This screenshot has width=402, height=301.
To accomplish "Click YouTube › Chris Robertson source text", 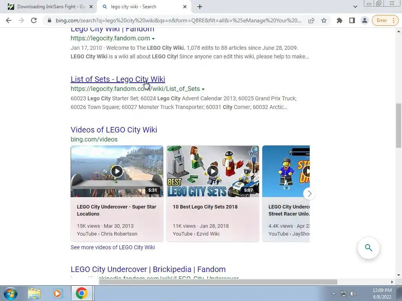I will [x=107, y=234].
